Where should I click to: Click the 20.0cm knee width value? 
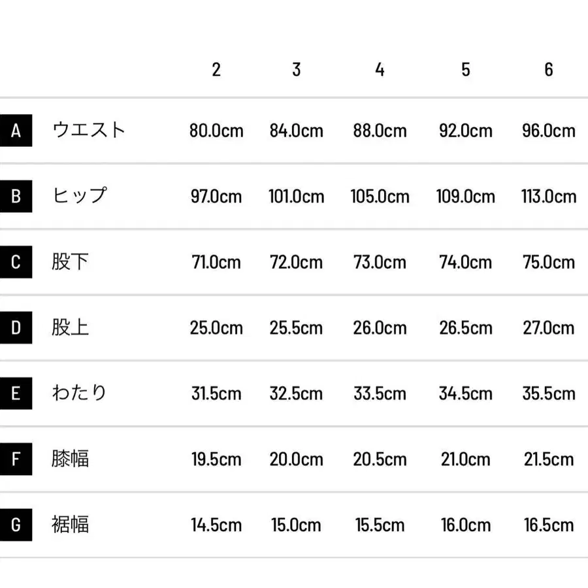pos(297,459)
